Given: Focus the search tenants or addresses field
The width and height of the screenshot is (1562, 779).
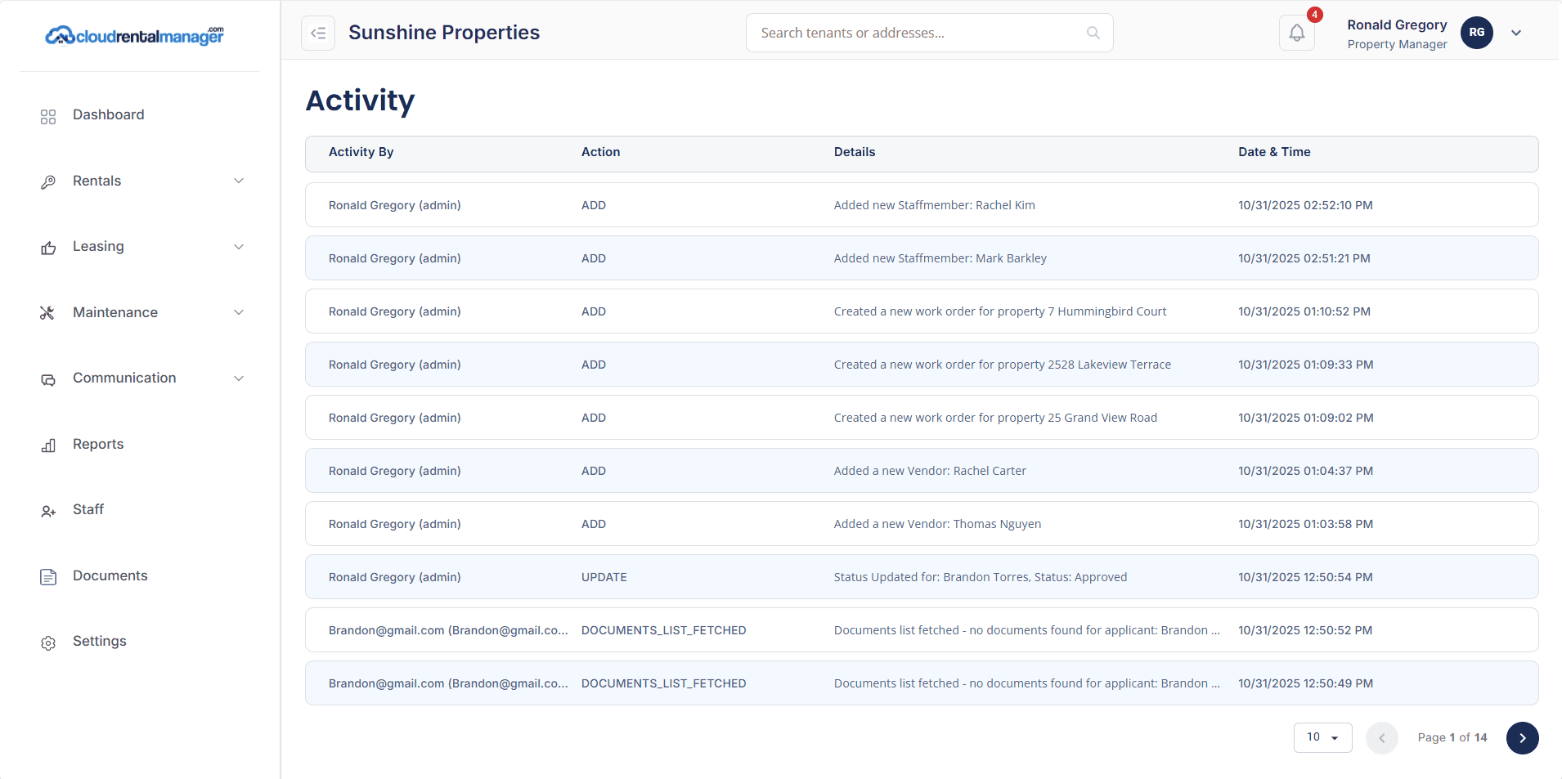Looking at the screenshot, I should (x=916, y=34).
